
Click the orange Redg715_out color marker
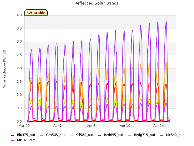coord(130,135)
